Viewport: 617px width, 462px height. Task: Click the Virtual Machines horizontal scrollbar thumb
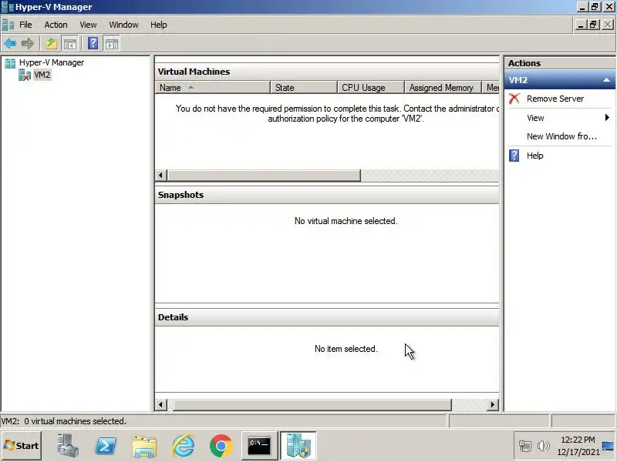(x=264, y=176)
